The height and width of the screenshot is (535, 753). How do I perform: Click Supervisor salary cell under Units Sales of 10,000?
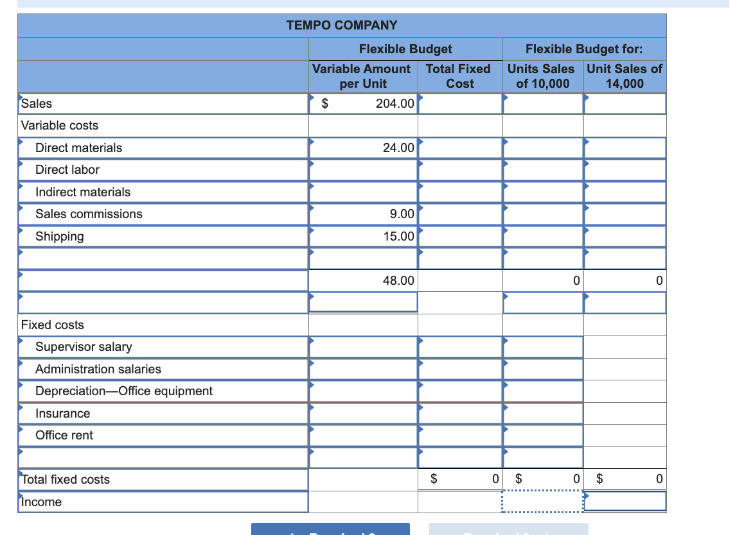tap(543, 346)
